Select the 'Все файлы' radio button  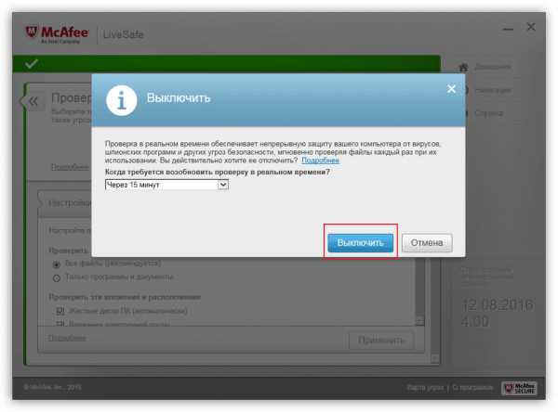tap(56, 264)
